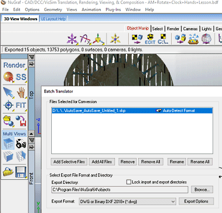Viewport: 222px width, 213px height.
Task: Click the Export Options button
Action: [196, 201]
